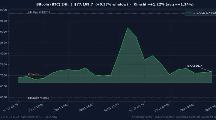This screenshot has height=120, width=216.
Task: Click the Kraken OHLC data source footer
Action: click(x=28, y=117)
